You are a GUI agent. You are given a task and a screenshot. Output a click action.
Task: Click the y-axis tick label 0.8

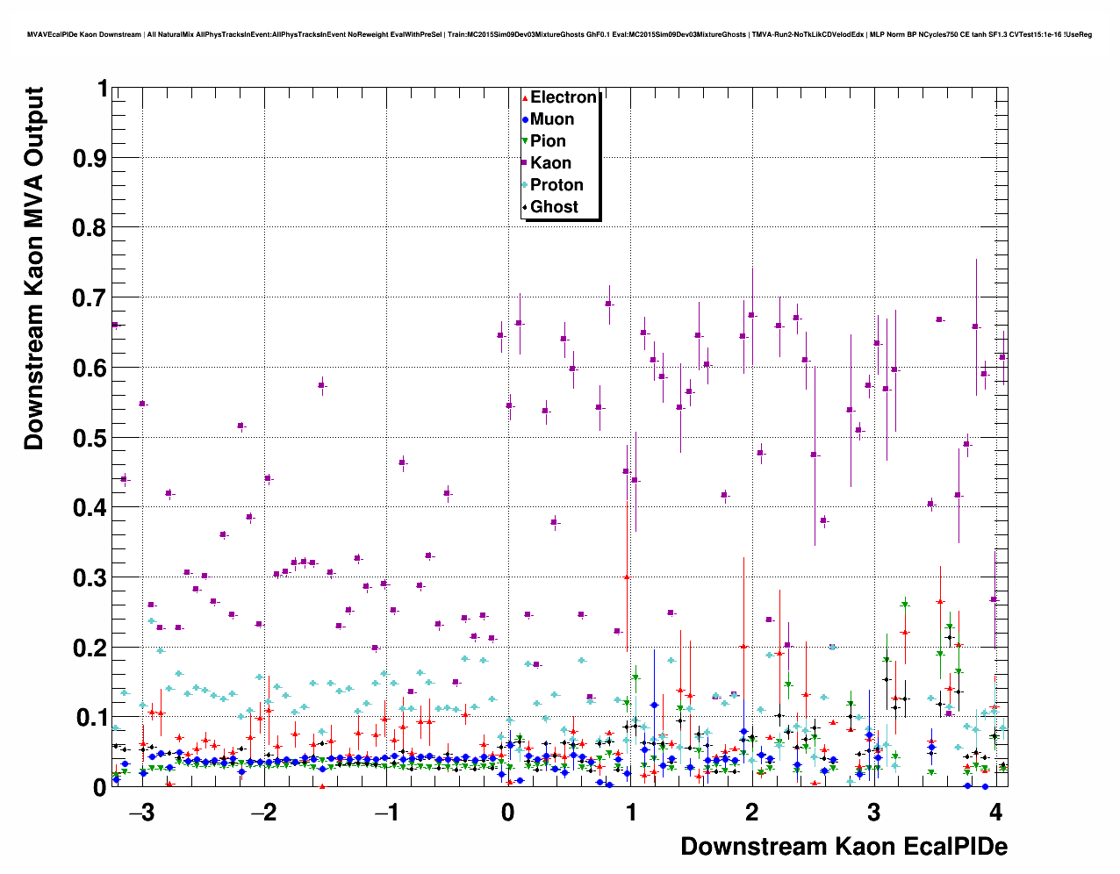[90, 228]
